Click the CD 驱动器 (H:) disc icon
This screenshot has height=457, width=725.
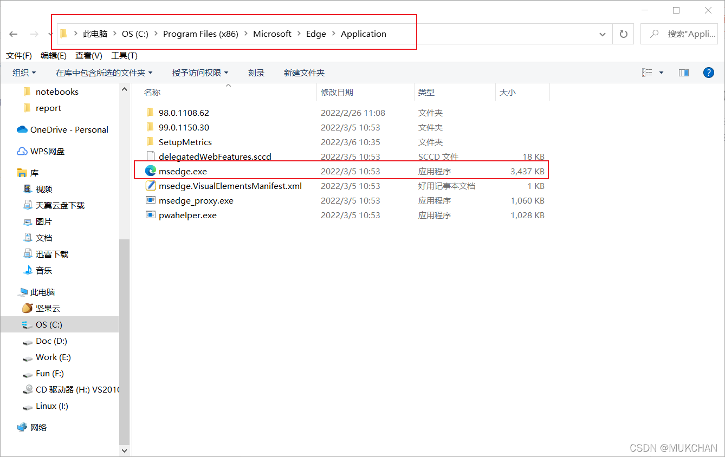pyautogui.click(x=28, y=389)
